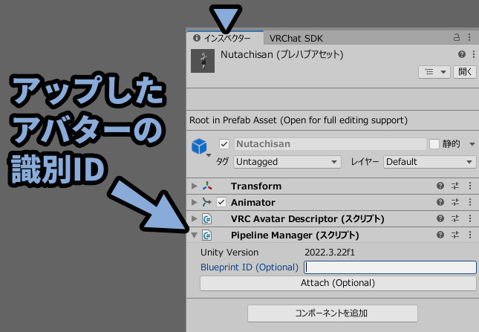Open help for VRC Avatar Descriptor
The height and width of the screenshot is (332, 479).
point(440,218)
